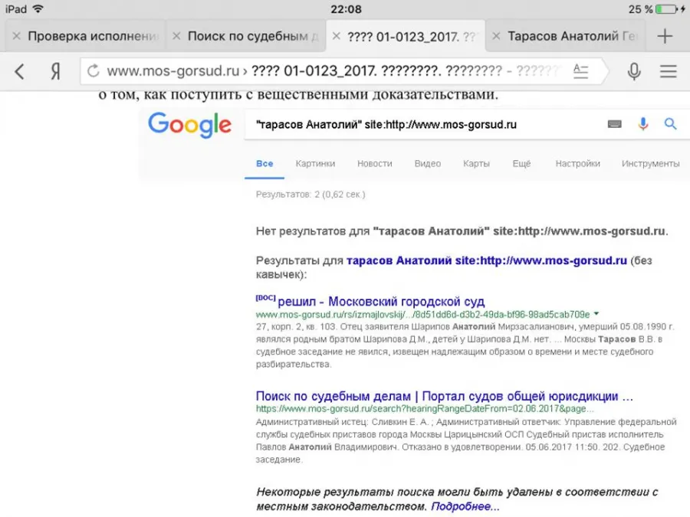The width and height of the screenshot is (690, 517).
Task: Expand the green URL dropdown arrow of the решил result
Action: (596, 314)
